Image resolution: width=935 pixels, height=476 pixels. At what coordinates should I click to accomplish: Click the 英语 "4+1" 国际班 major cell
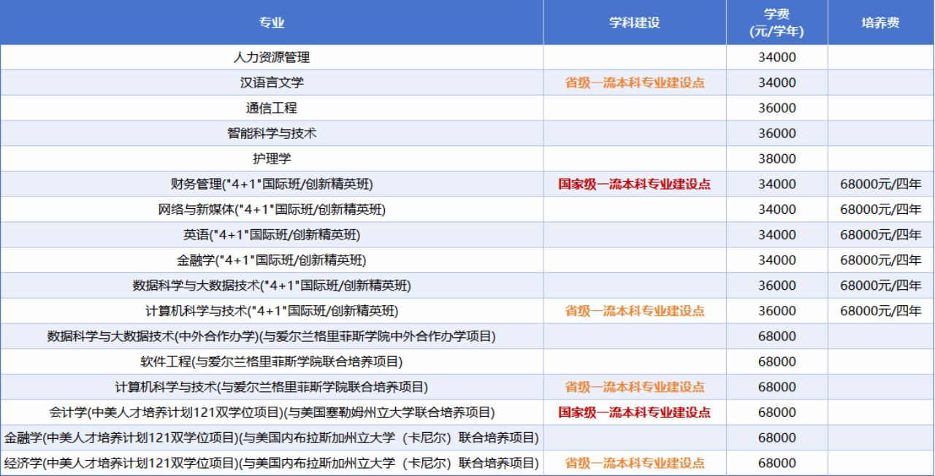(x=271, y=235)
